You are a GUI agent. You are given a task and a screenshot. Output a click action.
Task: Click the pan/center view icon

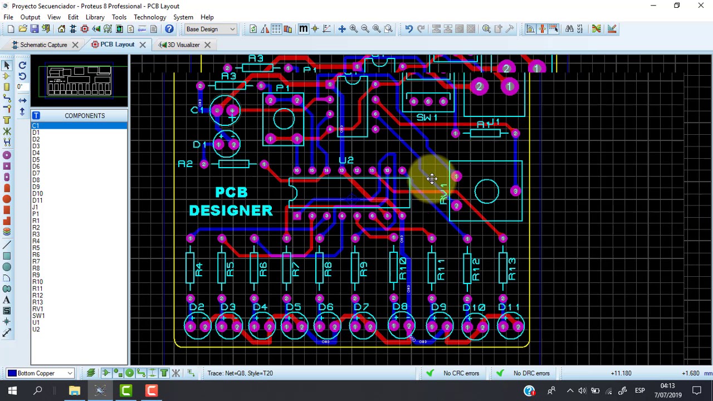[x=342, y=29]
